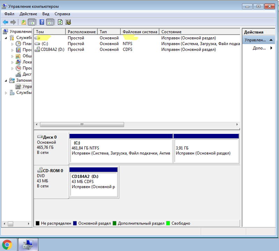Open the Файл menu
This screenshot has height=251, width=279.
[9, 14]
